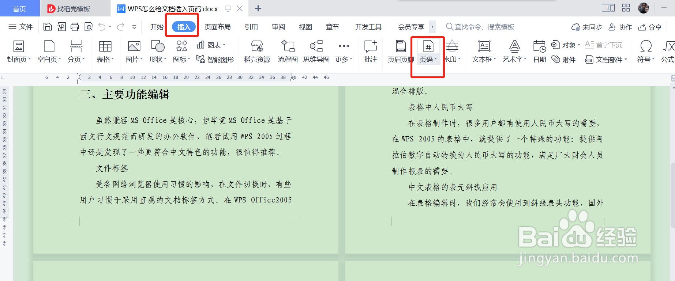Screen dimensions: 675x281
Task: Switch to the View (视图) tab
Action: (305, 27)
